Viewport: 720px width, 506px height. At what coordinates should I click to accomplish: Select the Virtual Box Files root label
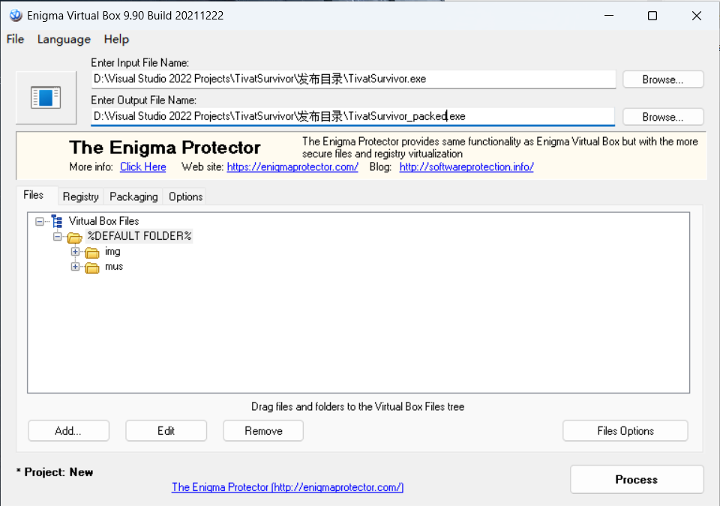click(103, 221)
